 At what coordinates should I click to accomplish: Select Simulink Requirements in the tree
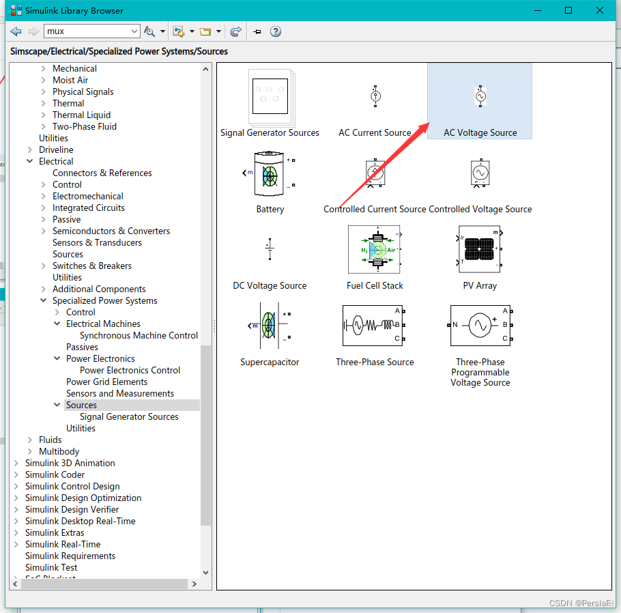pos(70,556)
